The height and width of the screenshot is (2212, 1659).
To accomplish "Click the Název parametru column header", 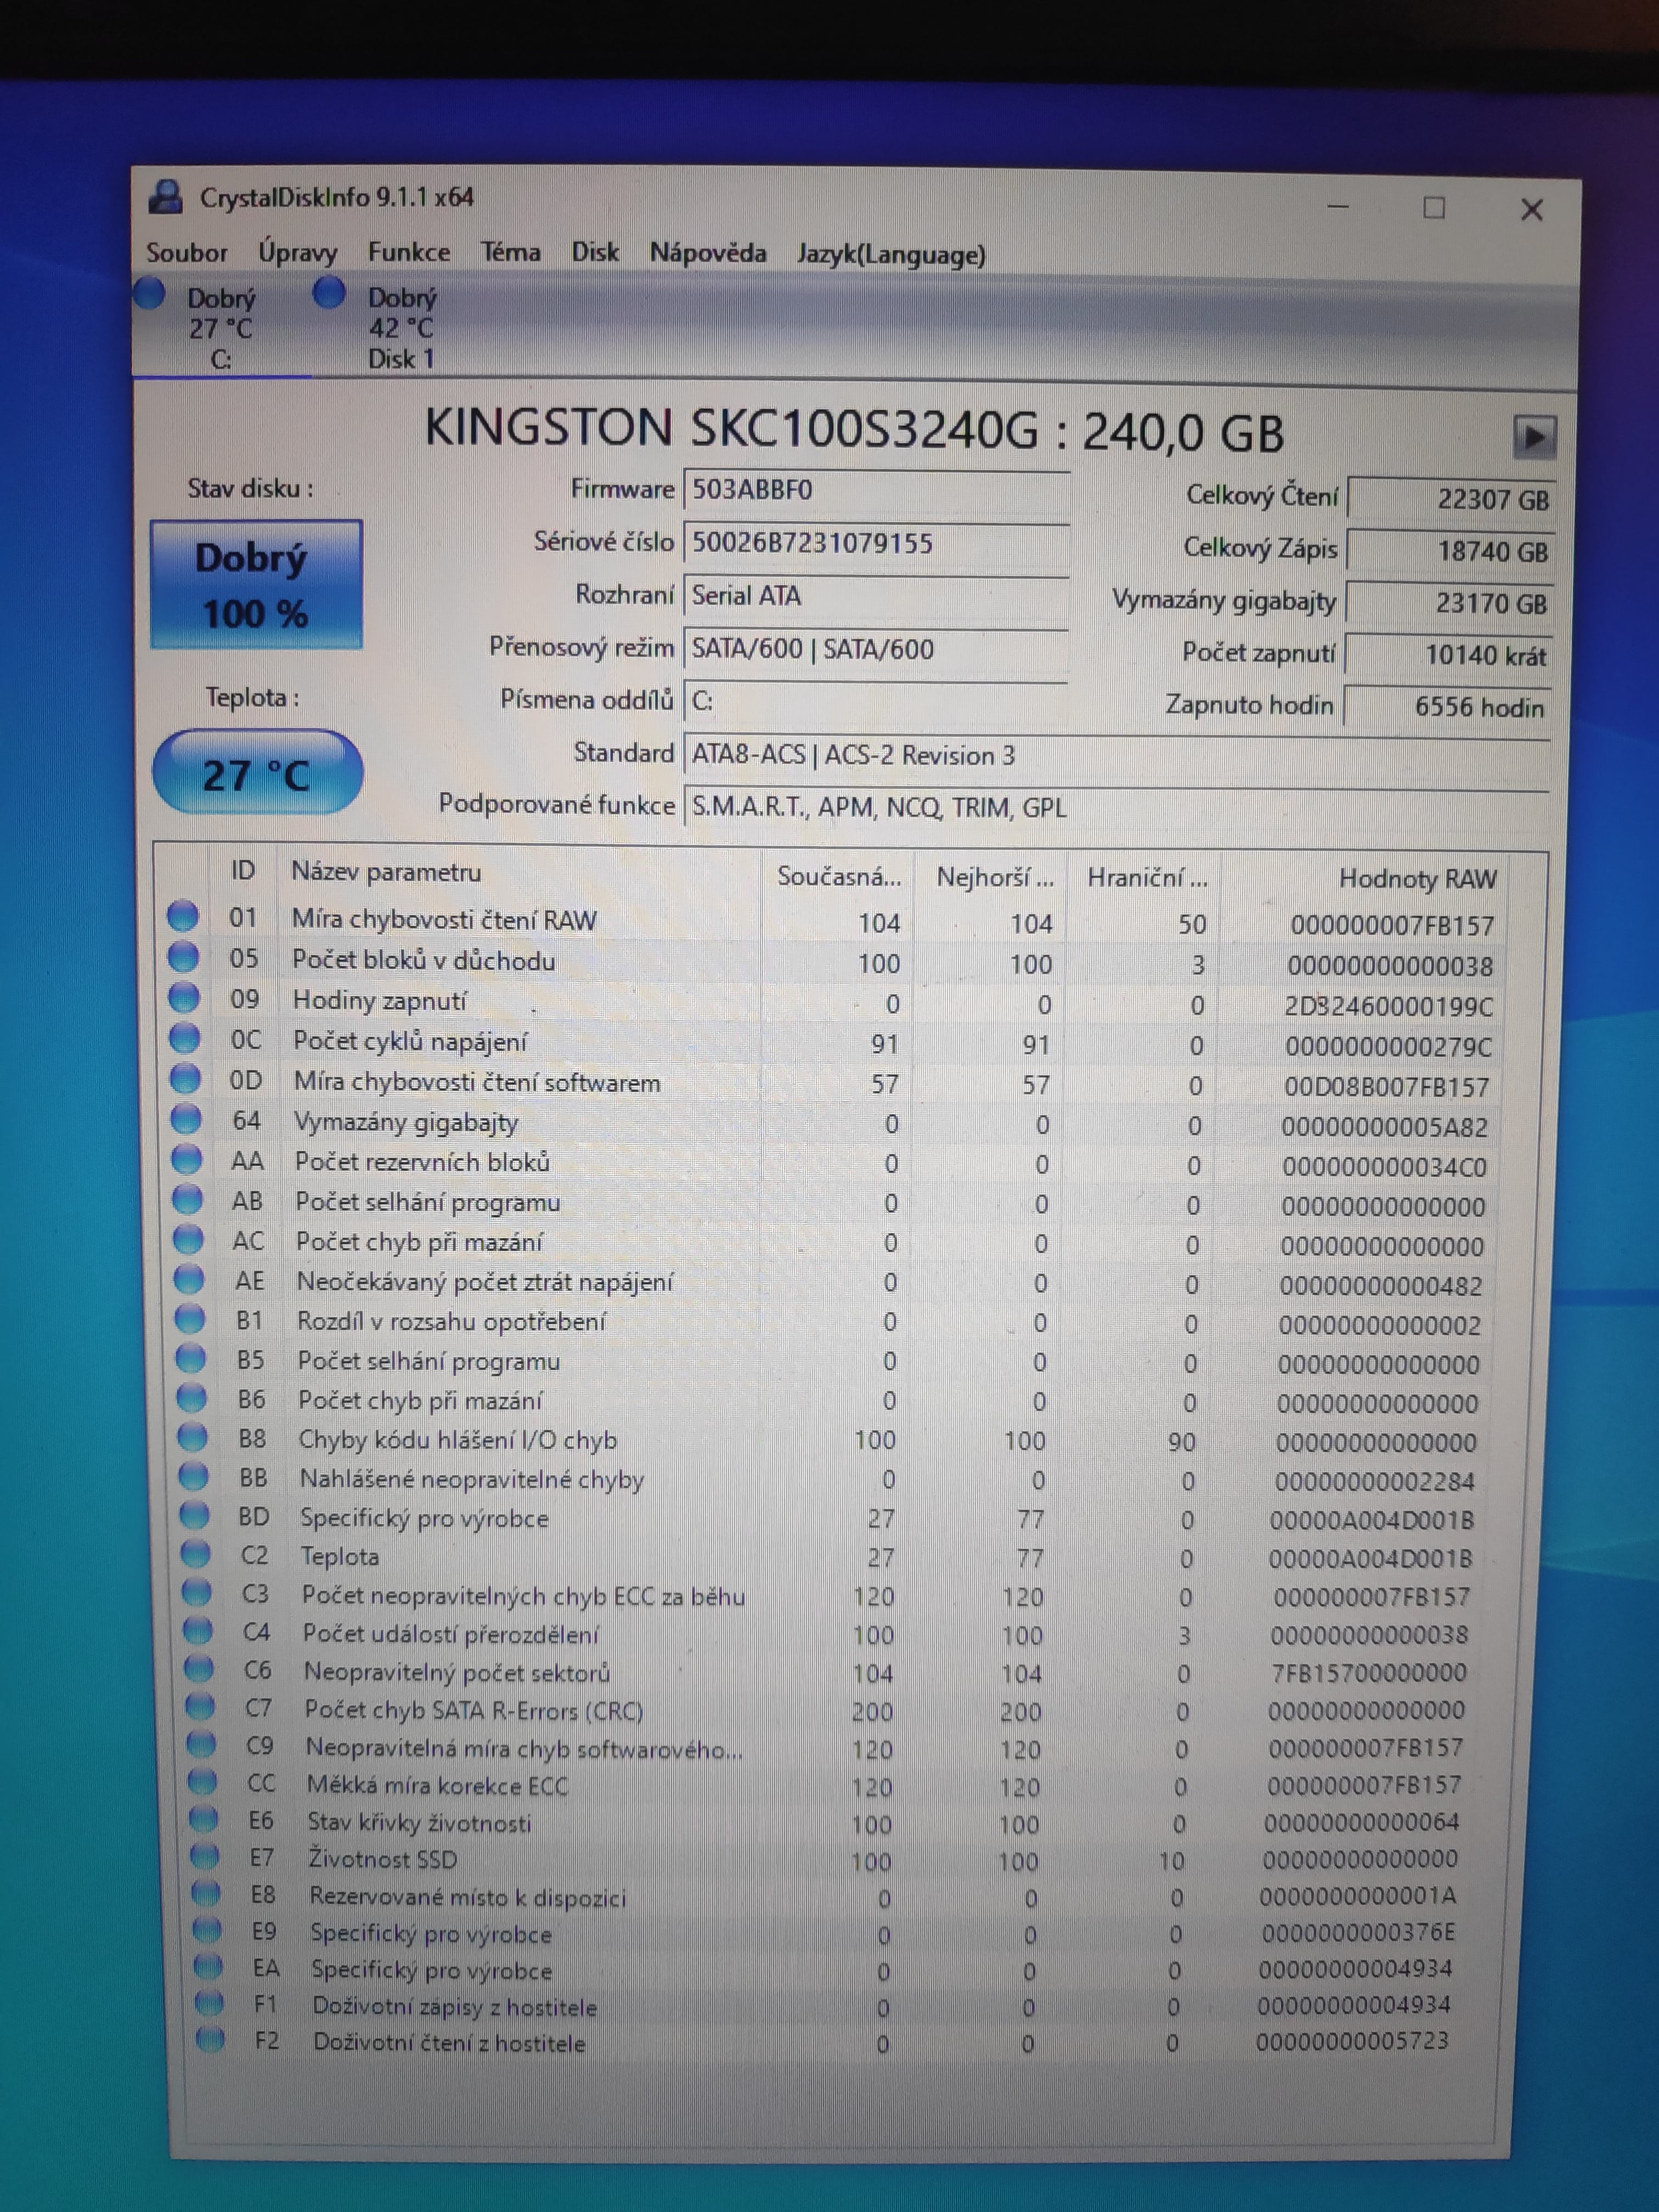I will (x=386, y=872).
